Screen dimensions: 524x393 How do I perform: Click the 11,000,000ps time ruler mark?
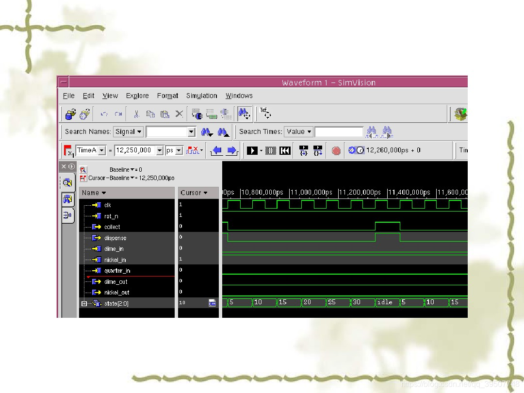pos(311,193)
